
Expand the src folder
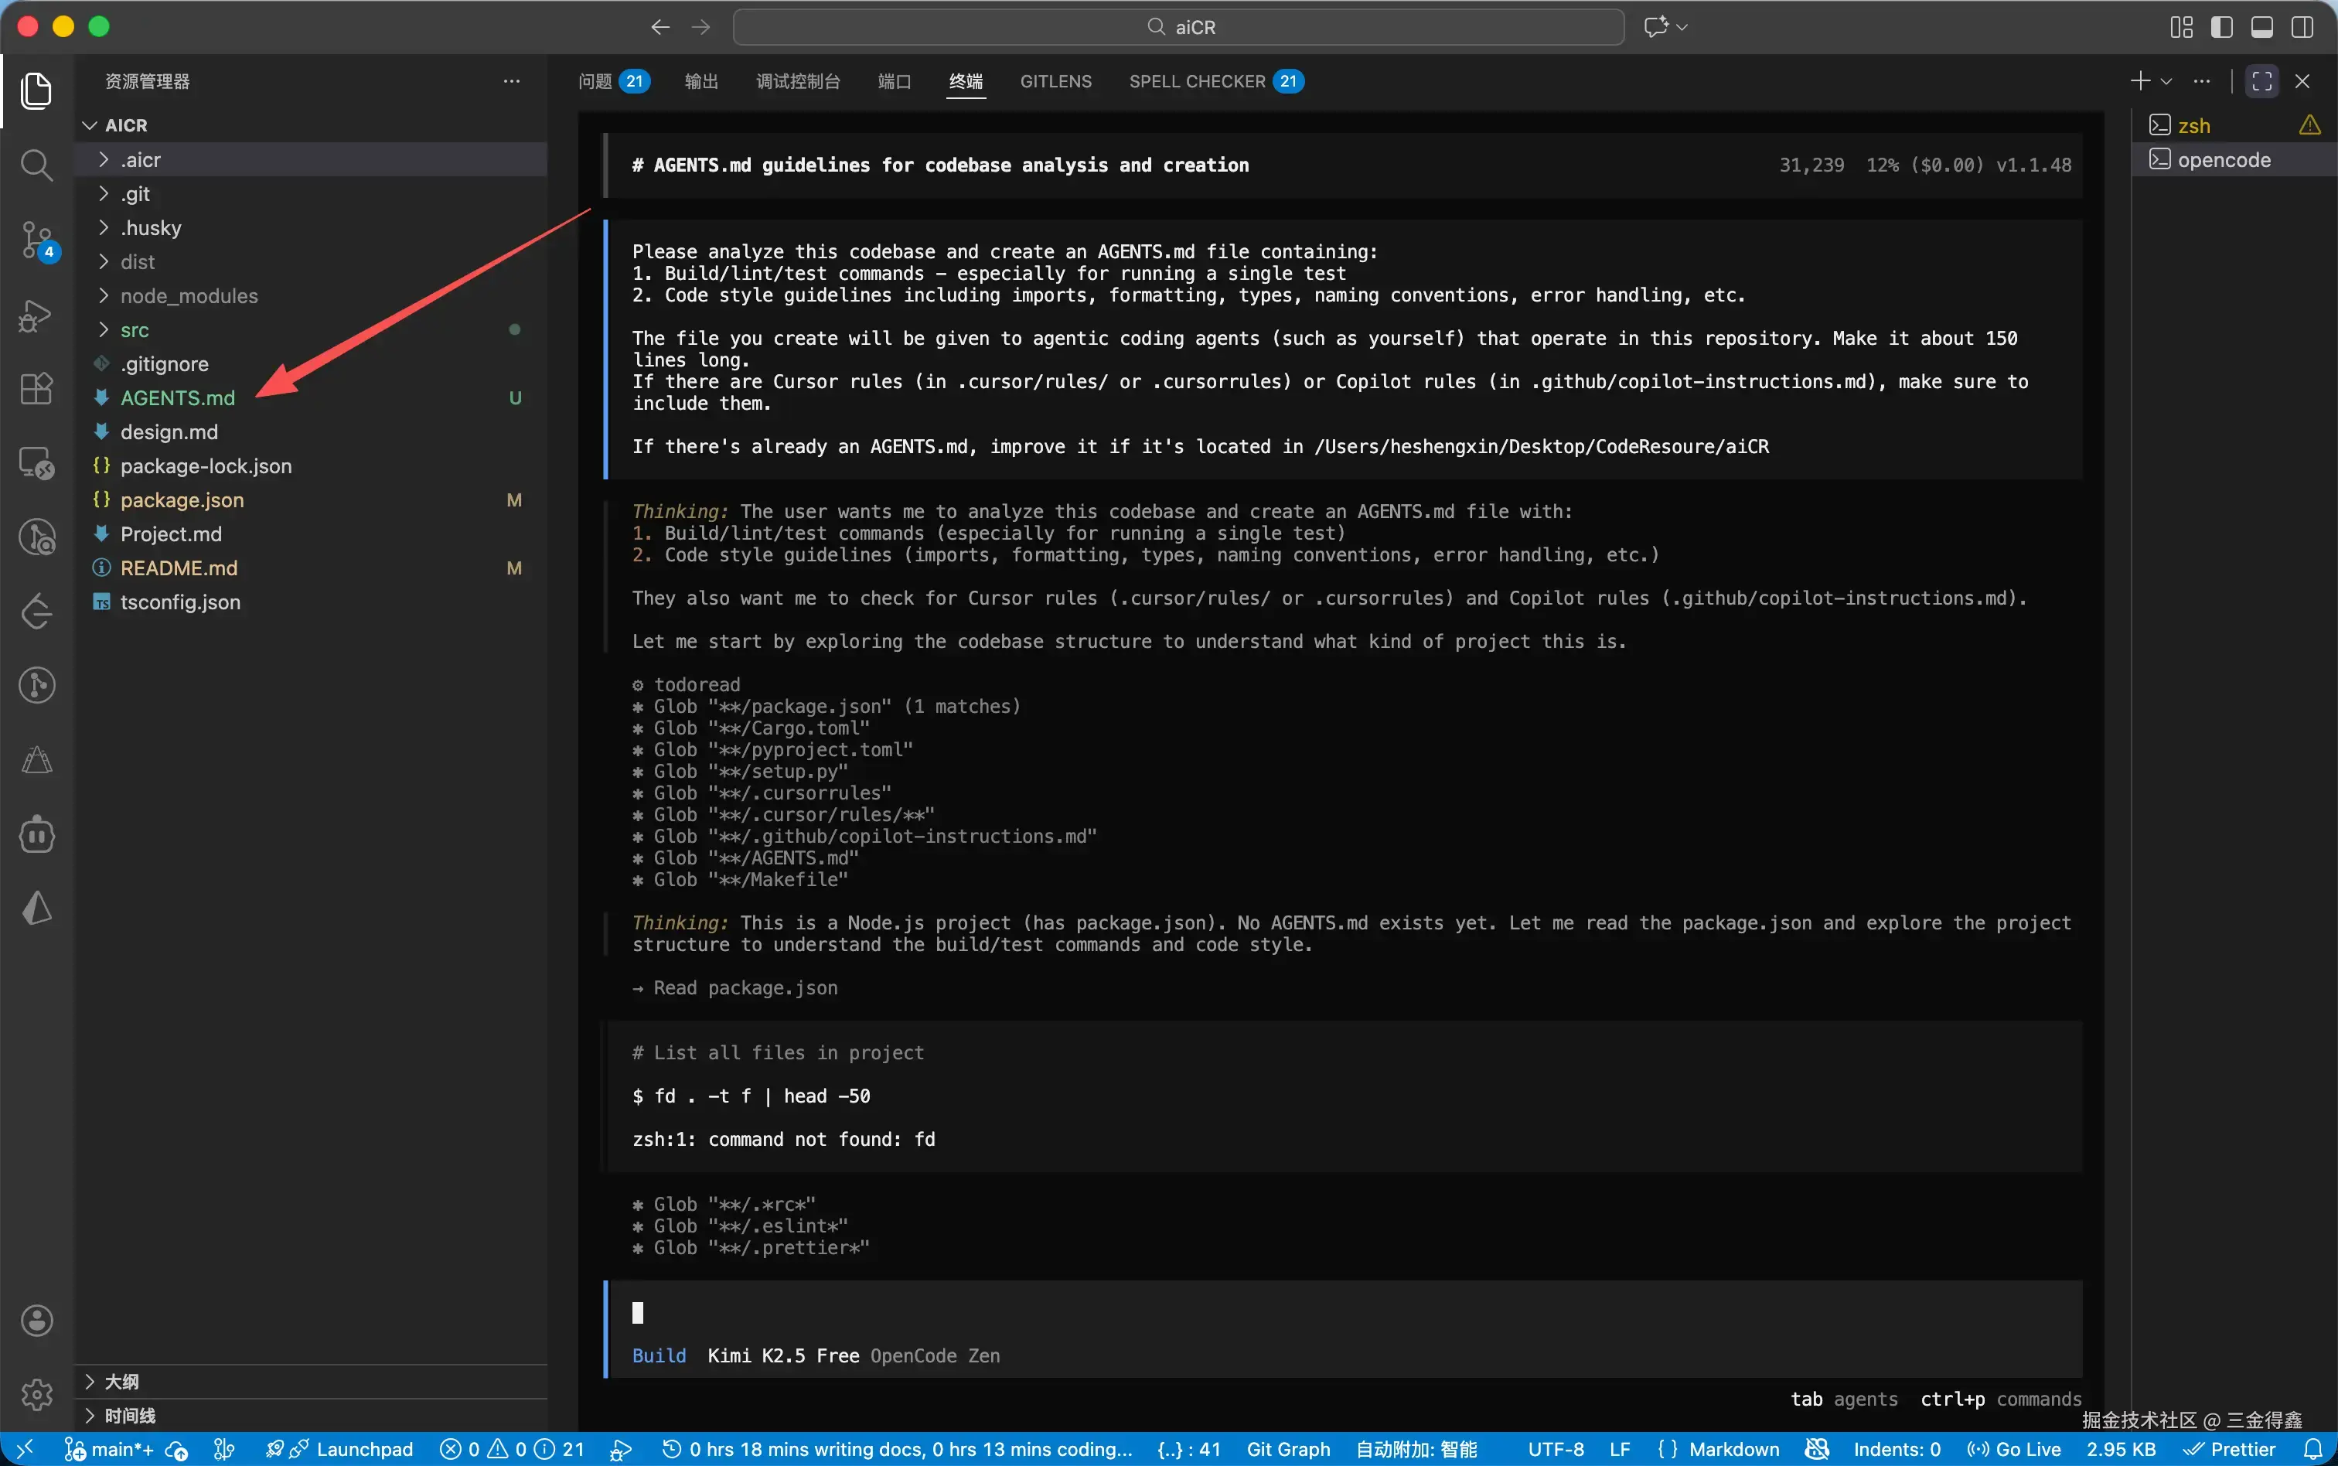pos(135,329)
